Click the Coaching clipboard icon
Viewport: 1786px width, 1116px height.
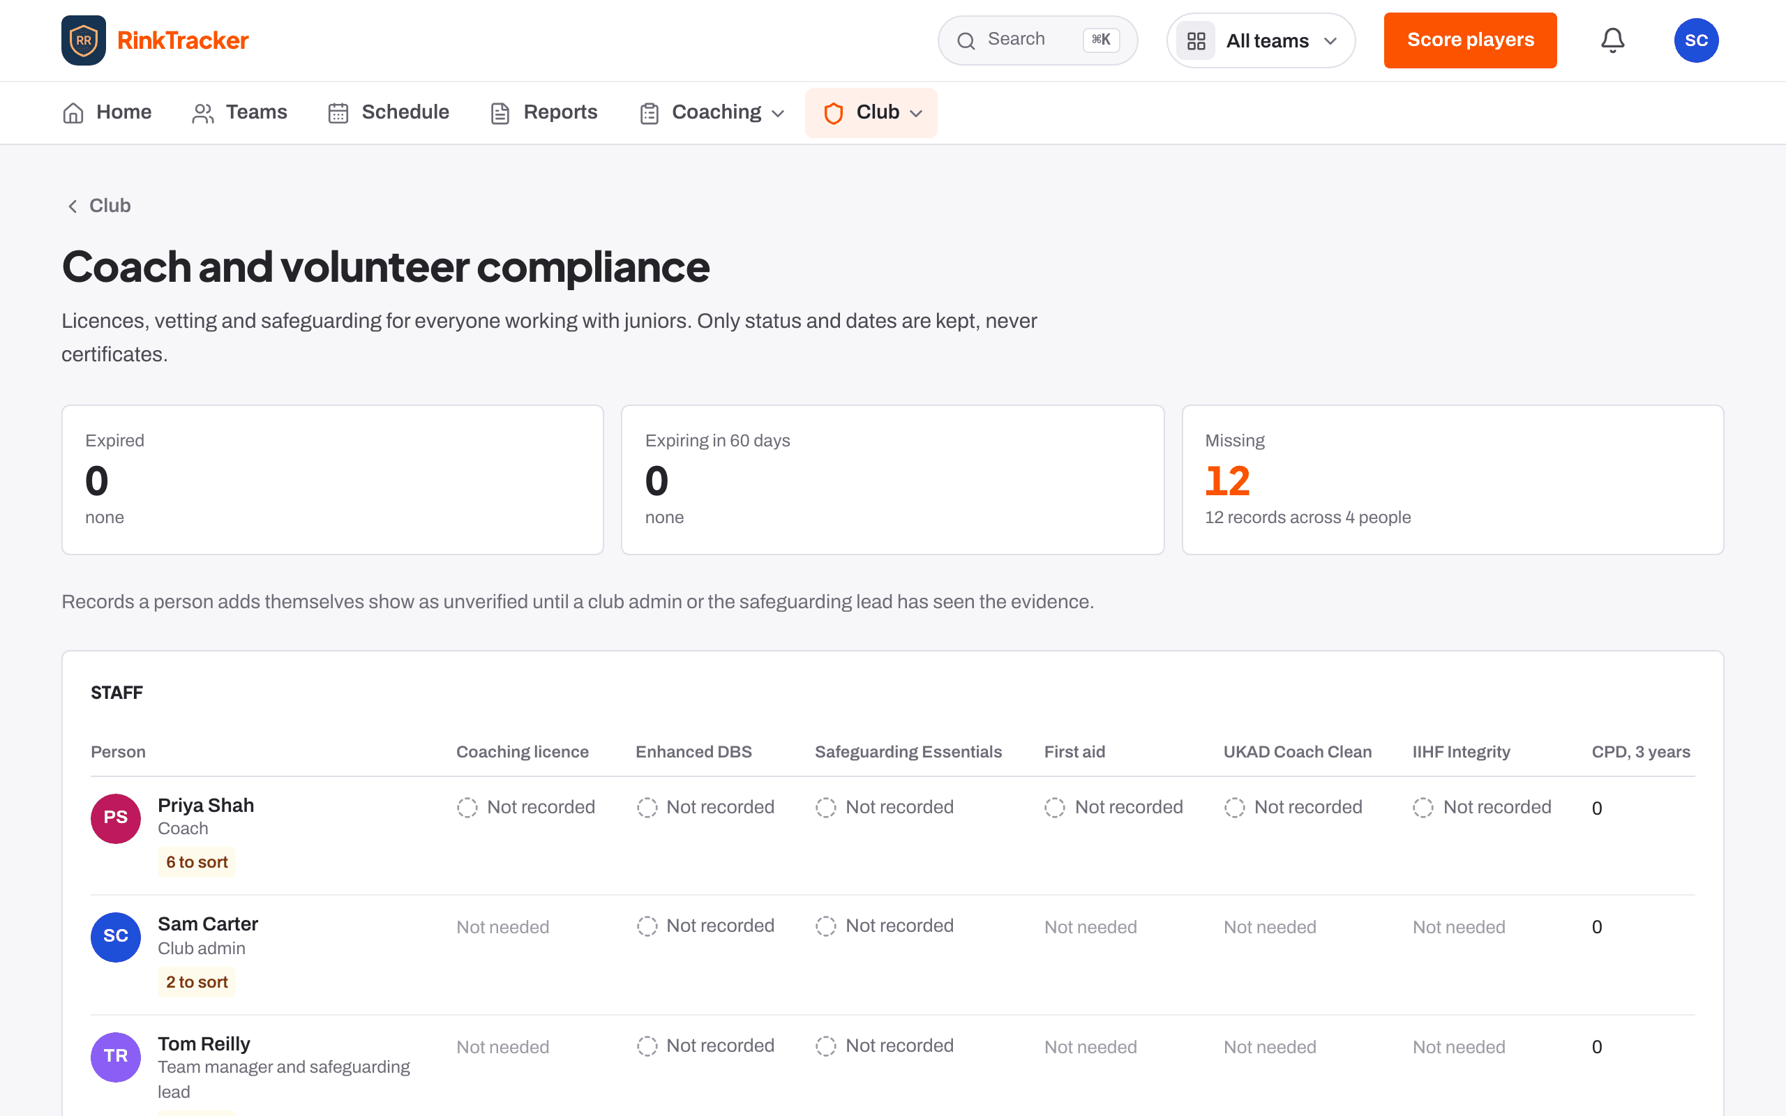click(650, 113)
